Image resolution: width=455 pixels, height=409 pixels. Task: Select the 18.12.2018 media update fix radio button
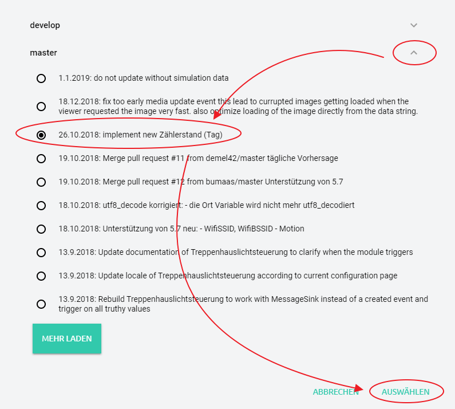click(41, 107)
